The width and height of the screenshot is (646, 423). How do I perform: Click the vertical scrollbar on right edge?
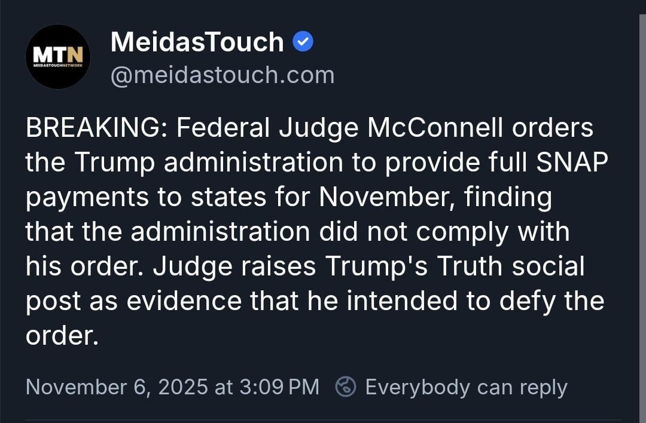642,209
